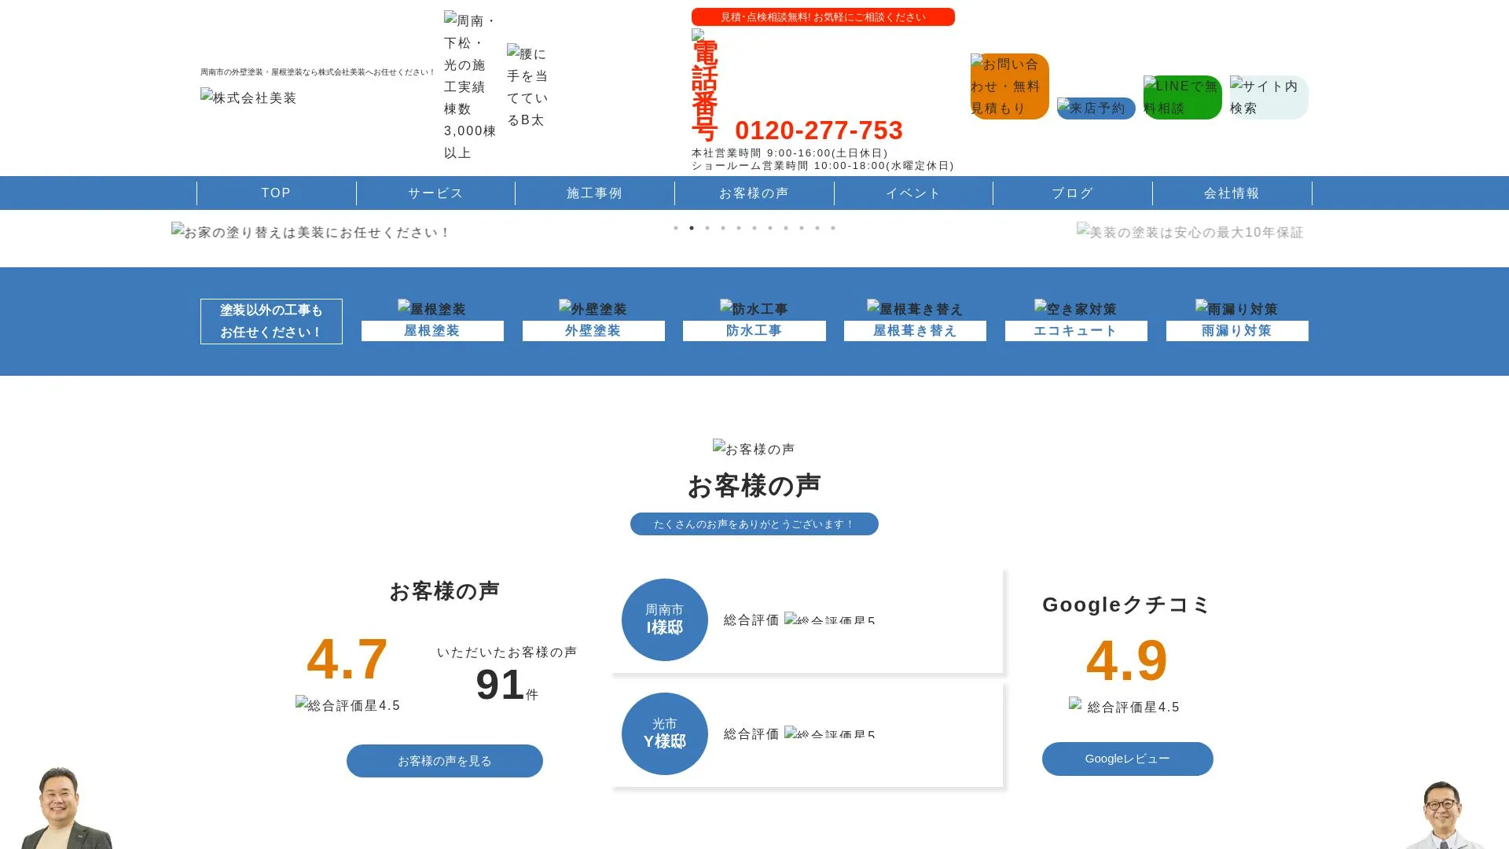Open the お問い合わせ・無料見積もり orange button
1509x849 pixels.
1009,86
